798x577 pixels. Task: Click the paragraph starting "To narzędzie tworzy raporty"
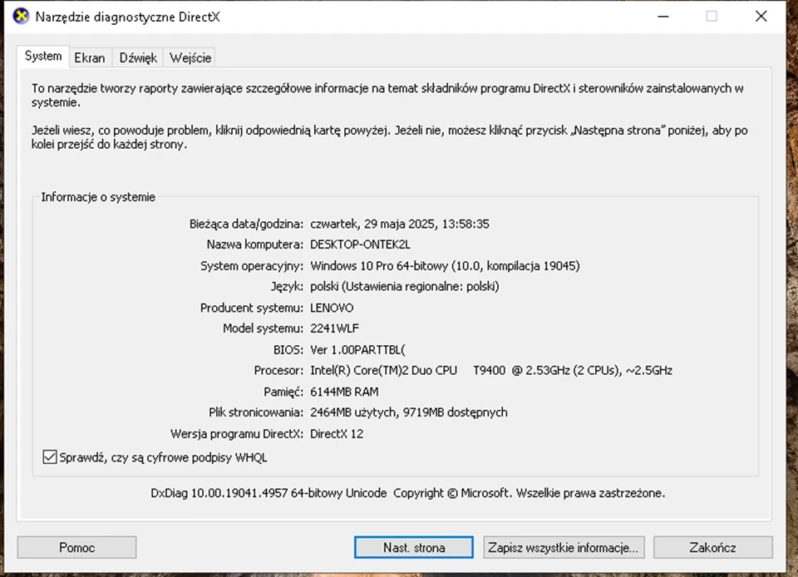[x=387, y=95]
